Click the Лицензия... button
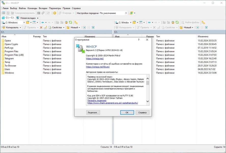The image size is (226, 153). coord(93,112)
